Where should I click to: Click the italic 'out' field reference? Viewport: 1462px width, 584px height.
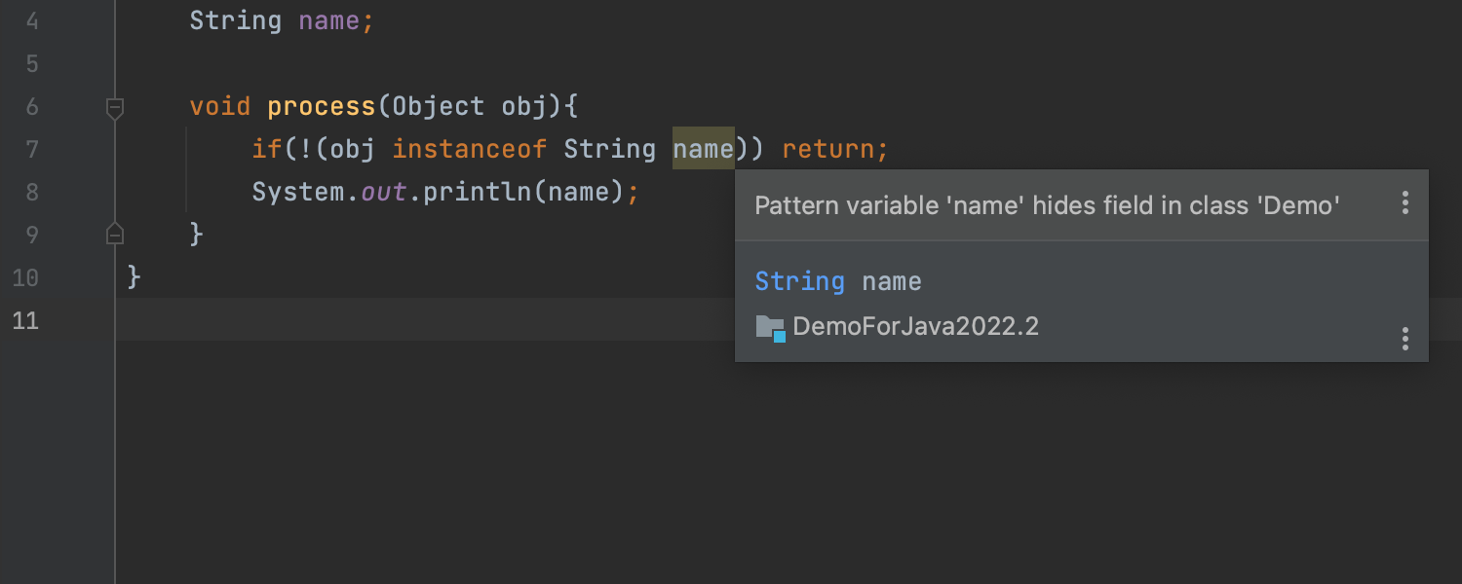[383, 192]
